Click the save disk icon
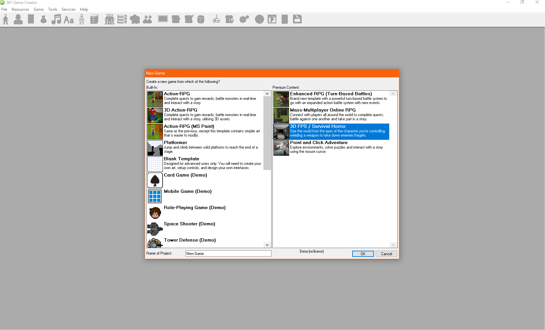 [x=297, y=20]
